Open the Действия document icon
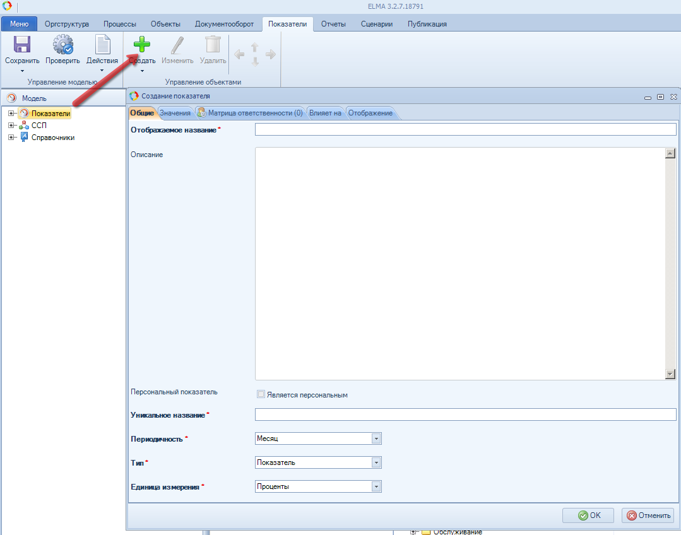The image size is (681, 535). [x=102, y=45]
